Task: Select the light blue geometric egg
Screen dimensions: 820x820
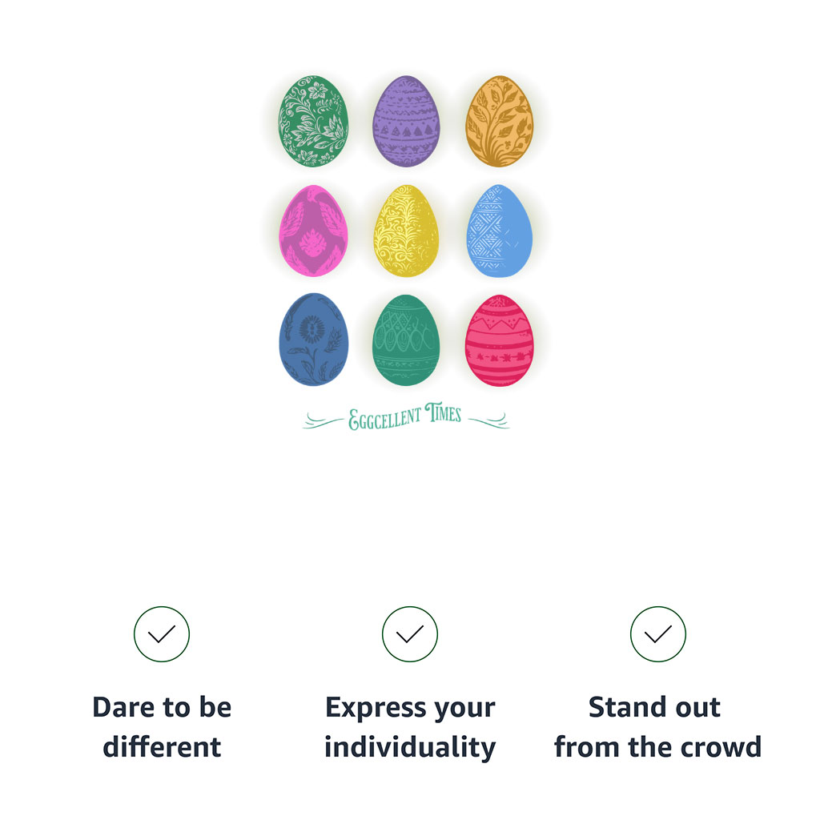Action: [x=500, y=231]
